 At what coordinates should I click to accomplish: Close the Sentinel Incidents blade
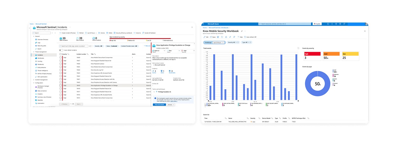[192, 27]
